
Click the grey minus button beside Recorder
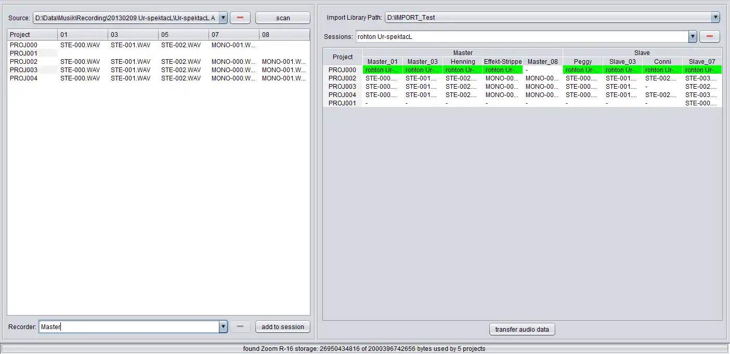point(240,326)
